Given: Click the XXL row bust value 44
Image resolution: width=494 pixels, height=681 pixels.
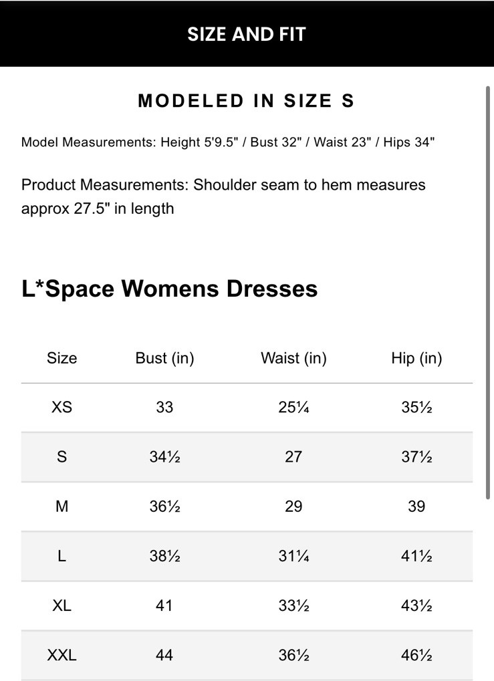Looking at the screenshot, I should click(164, 655).
